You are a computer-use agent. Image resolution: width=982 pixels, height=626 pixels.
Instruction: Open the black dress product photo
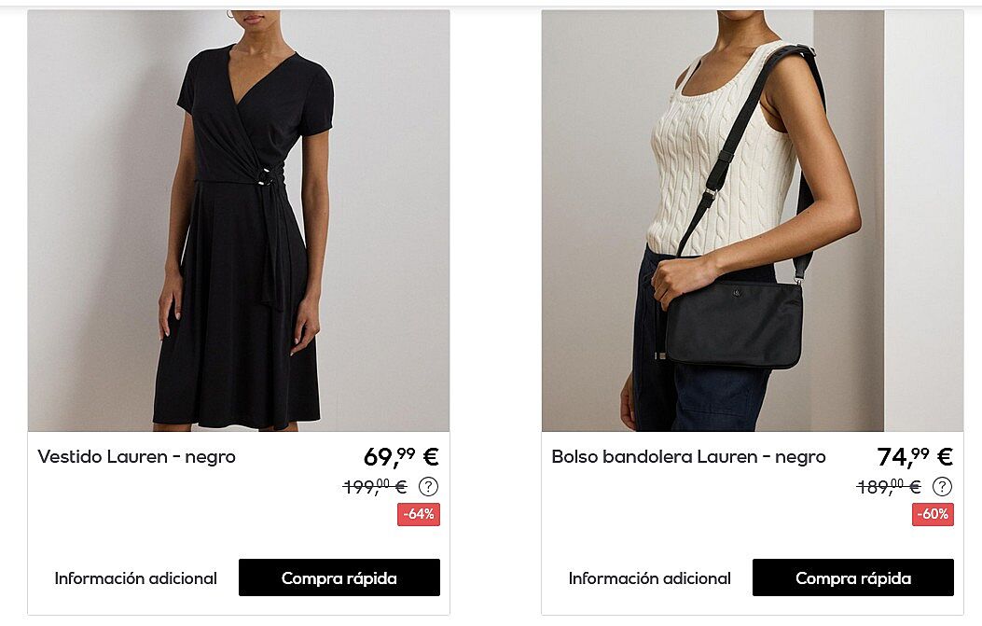239,220
